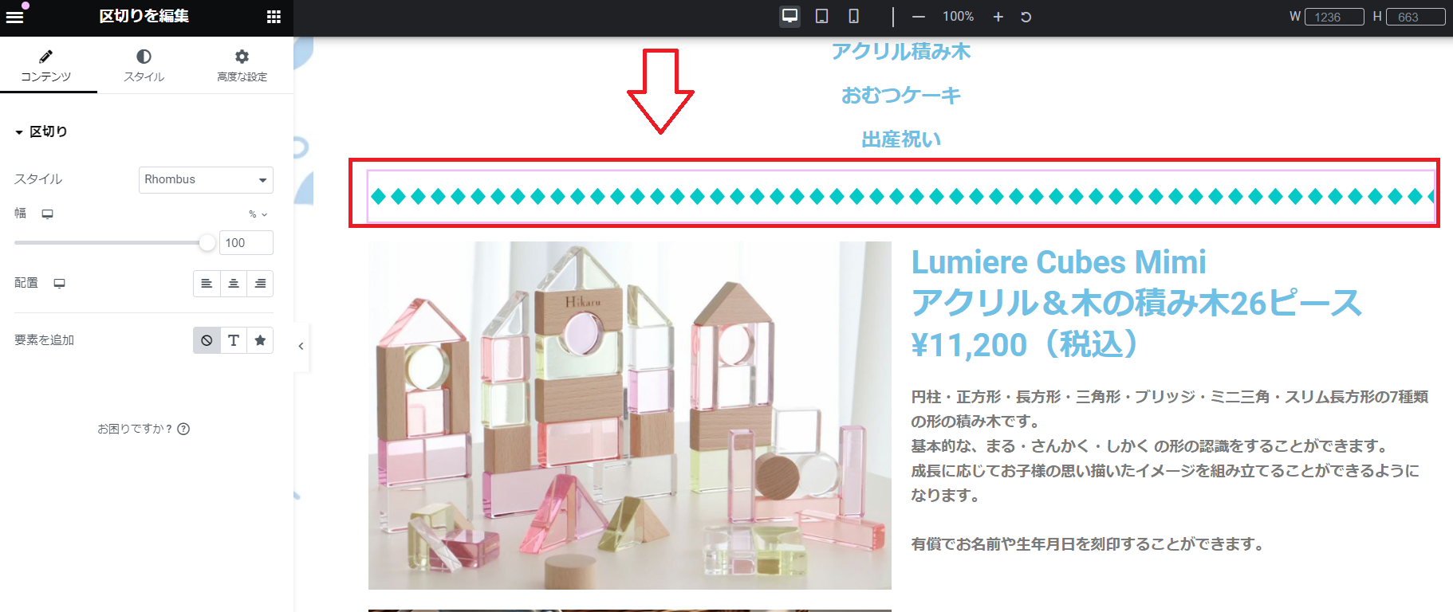Click the help question mark icon
This screenshot has width=1453, height=612.
click(x=183, y=429)
